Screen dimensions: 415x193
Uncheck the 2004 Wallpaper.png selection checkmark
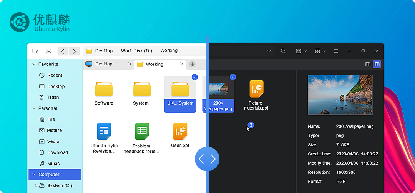pos(232,77)
